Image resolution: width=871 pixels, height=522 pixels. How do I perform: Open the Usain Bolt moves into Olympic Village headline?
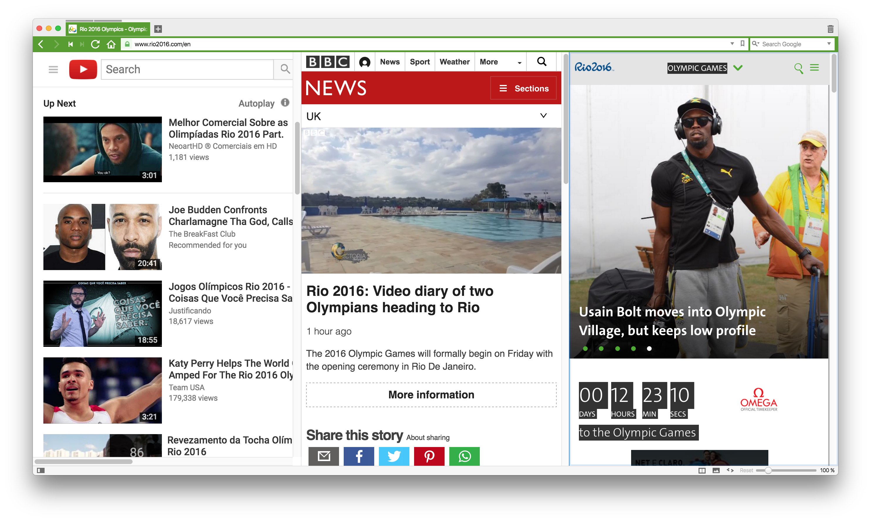[x=672, y=321]
